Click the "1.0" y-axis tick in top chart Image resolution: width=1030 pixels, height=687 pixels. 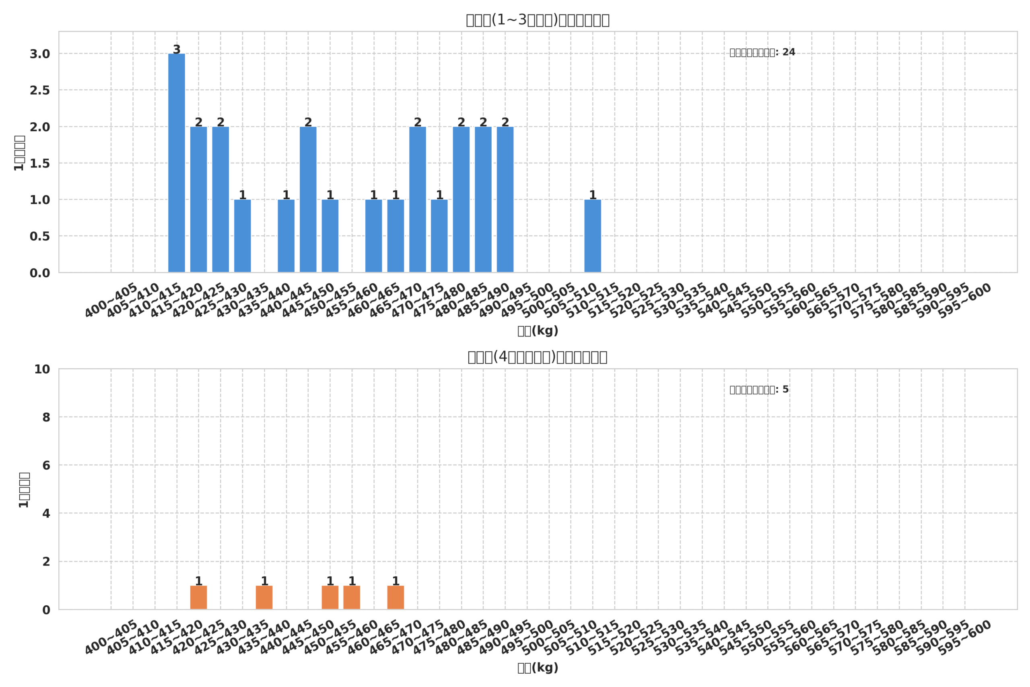point(40,200)
